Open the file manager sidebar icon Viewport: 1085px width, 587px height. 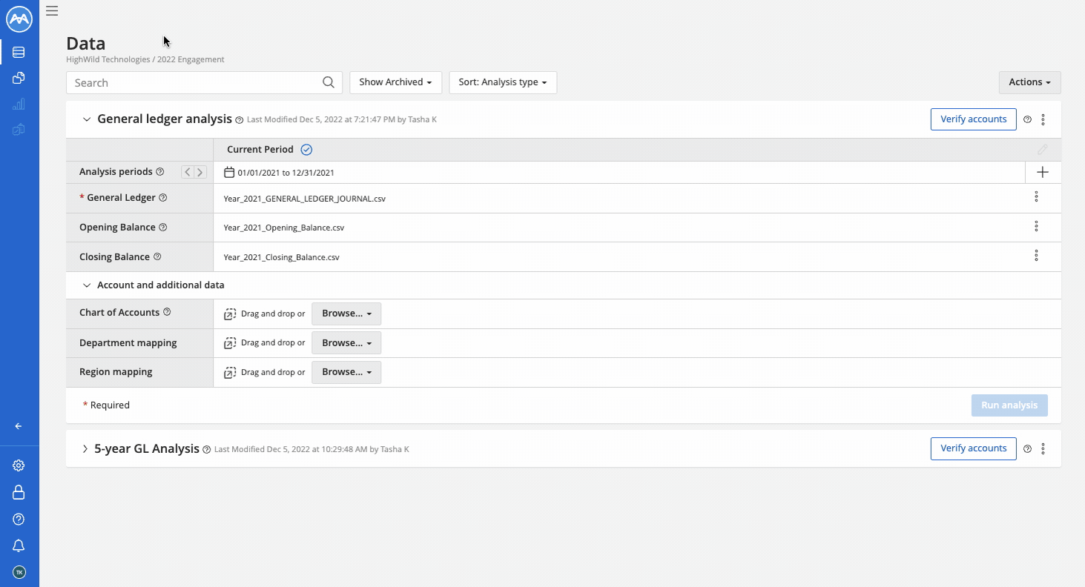19,78
